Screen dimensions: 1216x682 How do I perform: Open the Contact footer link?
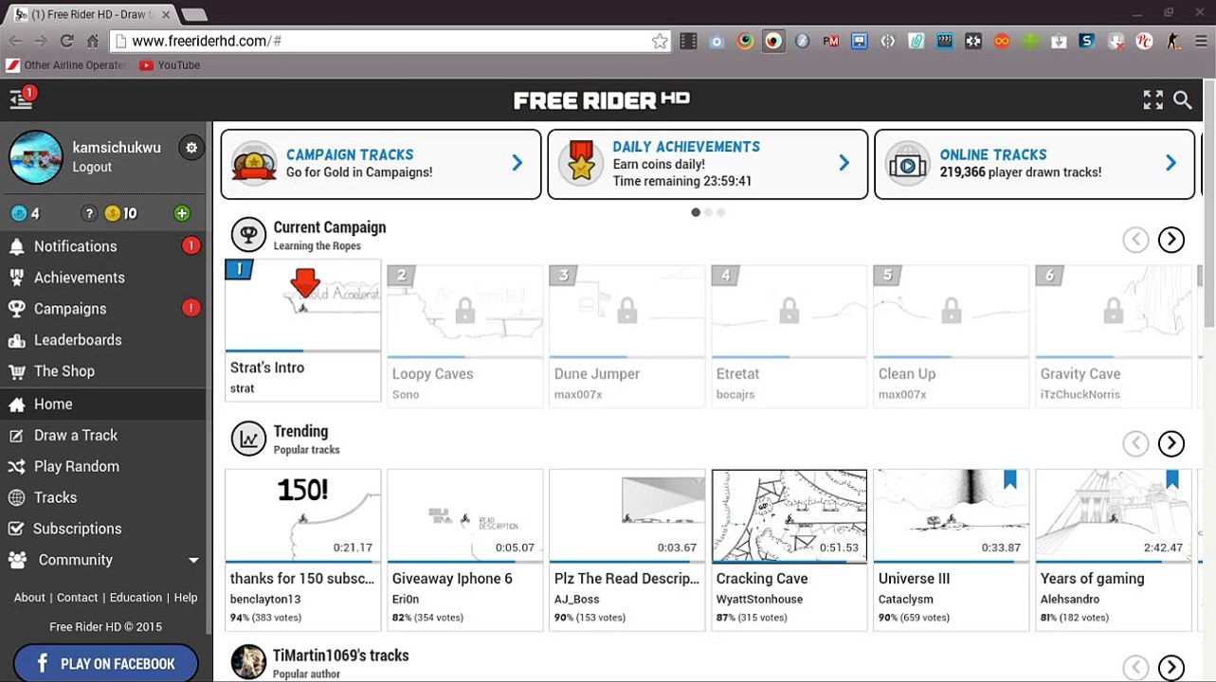point(78,598)
